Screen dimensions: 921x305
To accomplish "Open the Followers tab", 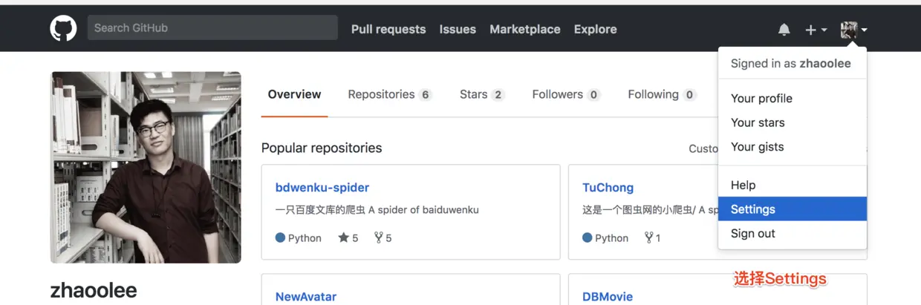I will (x=566, y=94).
